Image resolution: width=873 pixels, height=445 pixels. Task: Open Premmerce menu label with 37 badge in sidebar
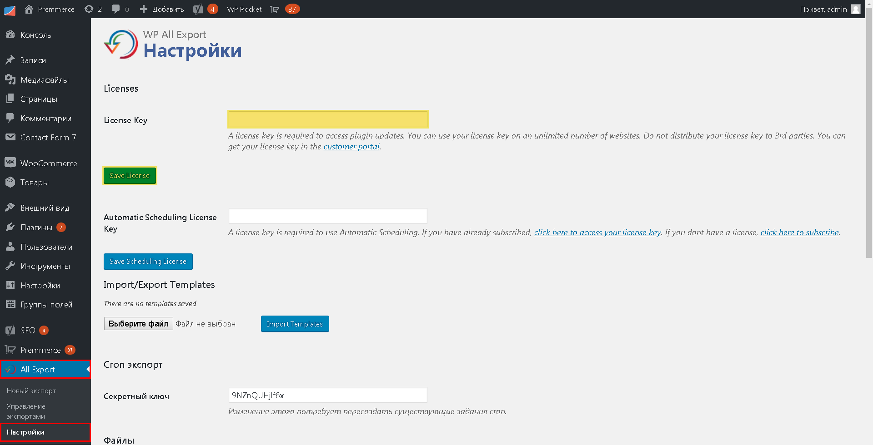[40, 350]
